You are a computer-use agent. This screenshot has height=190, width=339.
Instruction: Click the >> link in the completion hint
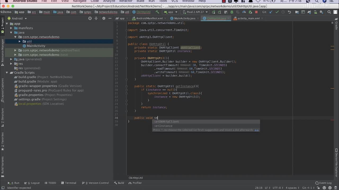[257, 130]
